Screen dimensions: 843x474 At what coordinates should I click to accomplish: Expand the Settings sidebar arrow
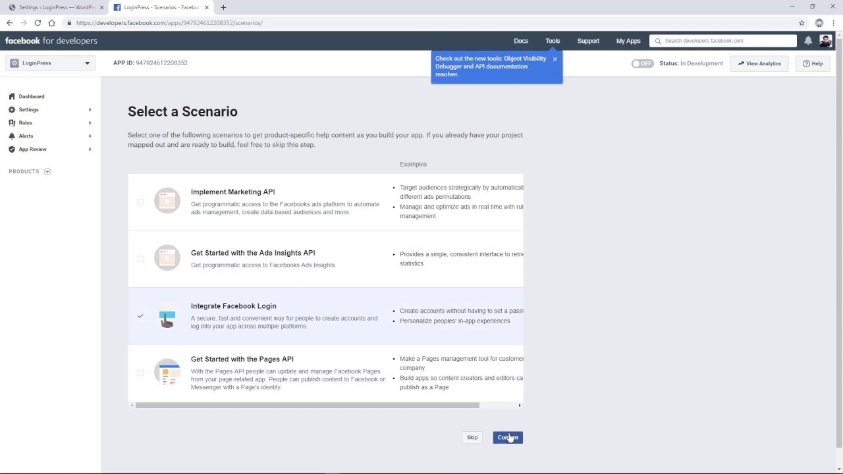pyautogui.click(x=90, y=109)
